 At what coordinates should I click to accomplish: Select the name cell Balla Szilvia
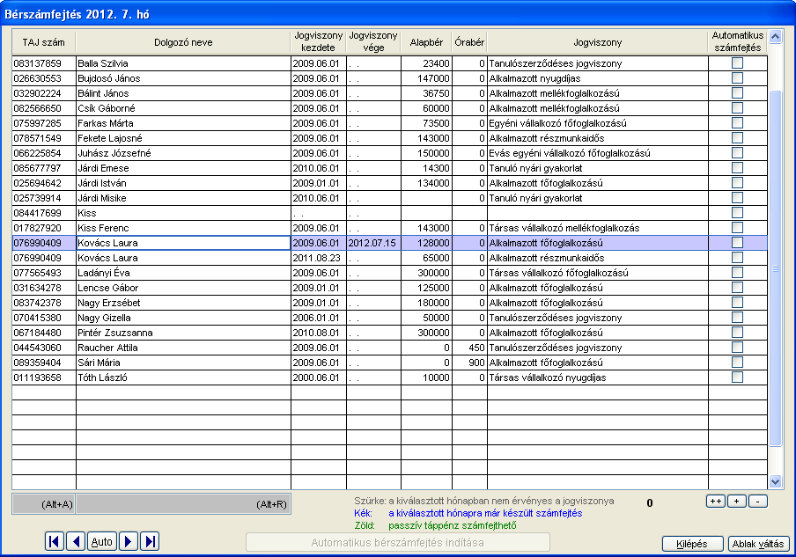[183, 63]
